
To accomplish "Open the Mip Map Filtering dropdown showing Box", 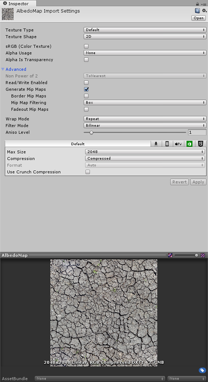I will [x=145, y=103].
